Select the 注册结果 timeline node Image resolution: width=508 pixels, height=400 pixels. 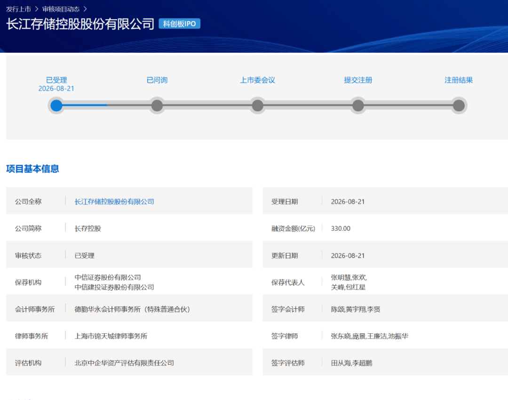click(459, 105)
